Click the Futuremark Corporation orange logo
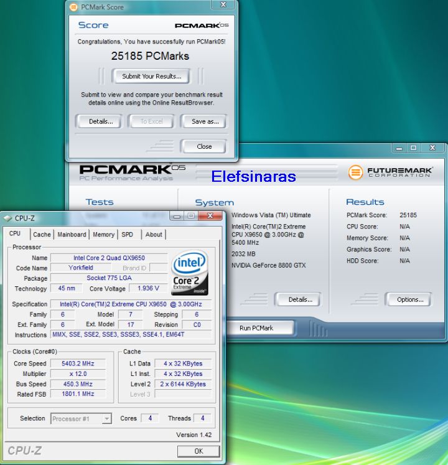448x465 pixels. point(355,172)
